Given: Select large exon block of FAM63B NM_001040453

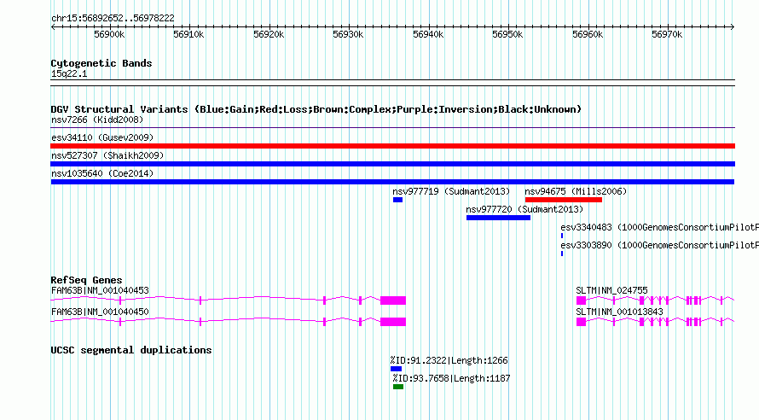Looking at the screenshot, I should click(x=393, y=300).
